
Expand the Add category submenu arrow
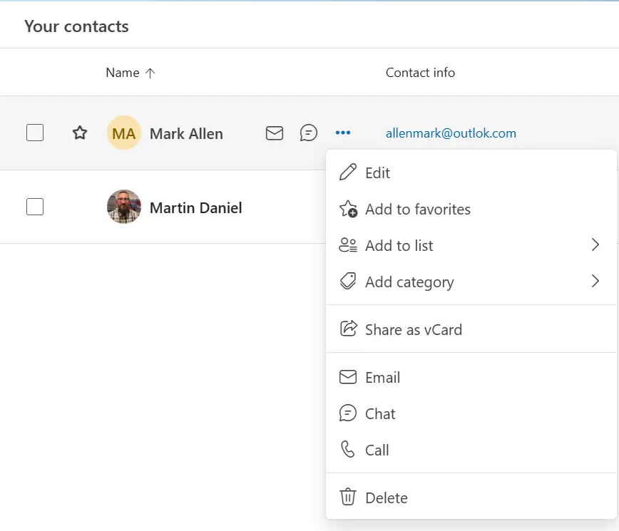click(595, 282)
